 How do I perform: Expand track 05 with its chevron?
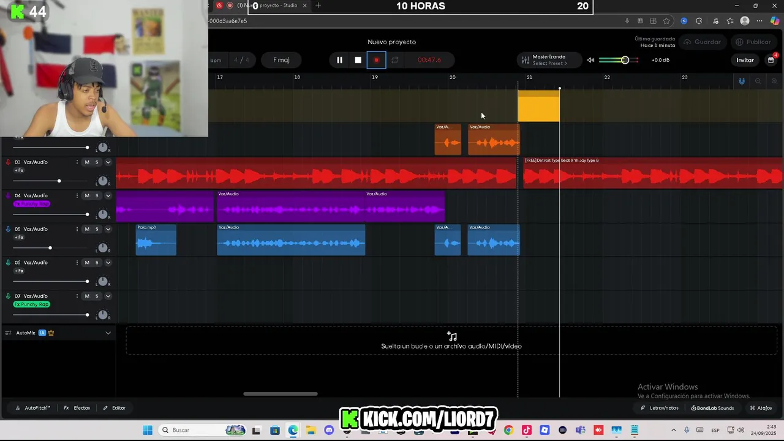[108, 229]
